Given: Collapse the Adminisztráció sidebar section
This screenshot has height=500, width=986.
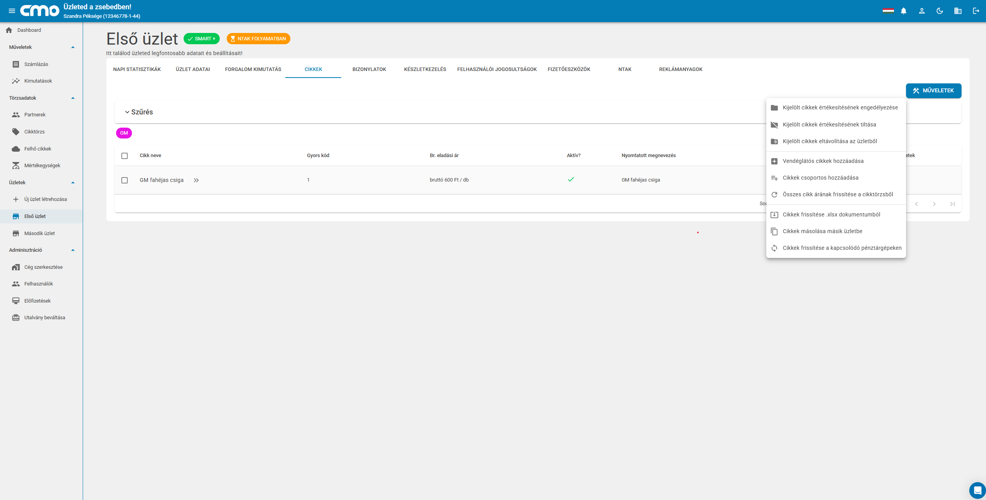Looking at the screenshot, I should coord(73,250).
